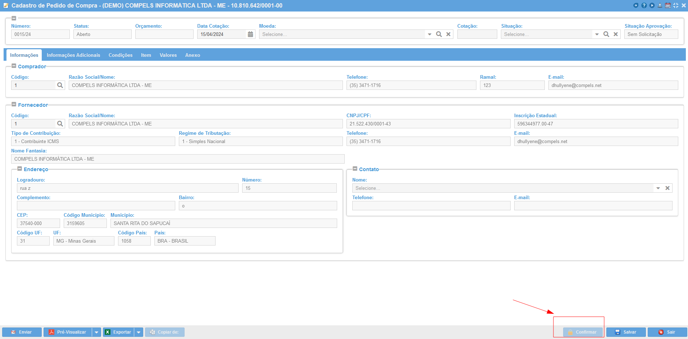Click the Exportar button
The height and width of the screenshot is (339, 688).
click(x=118, y=332)
